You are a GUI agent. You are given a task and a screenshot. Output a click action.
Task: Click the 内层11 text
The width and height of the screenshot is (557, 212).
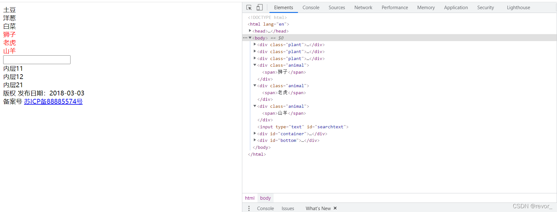(x=13, y=69)
